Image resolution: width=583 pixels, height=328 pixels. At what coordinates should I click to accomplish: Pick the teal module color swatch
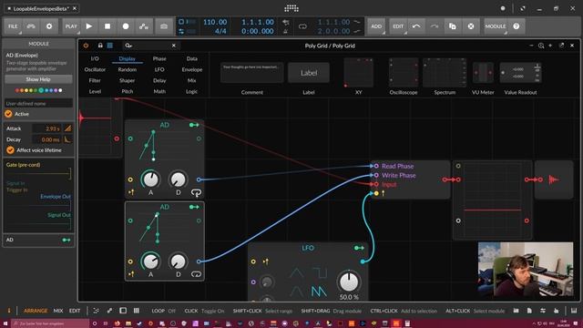41,90
